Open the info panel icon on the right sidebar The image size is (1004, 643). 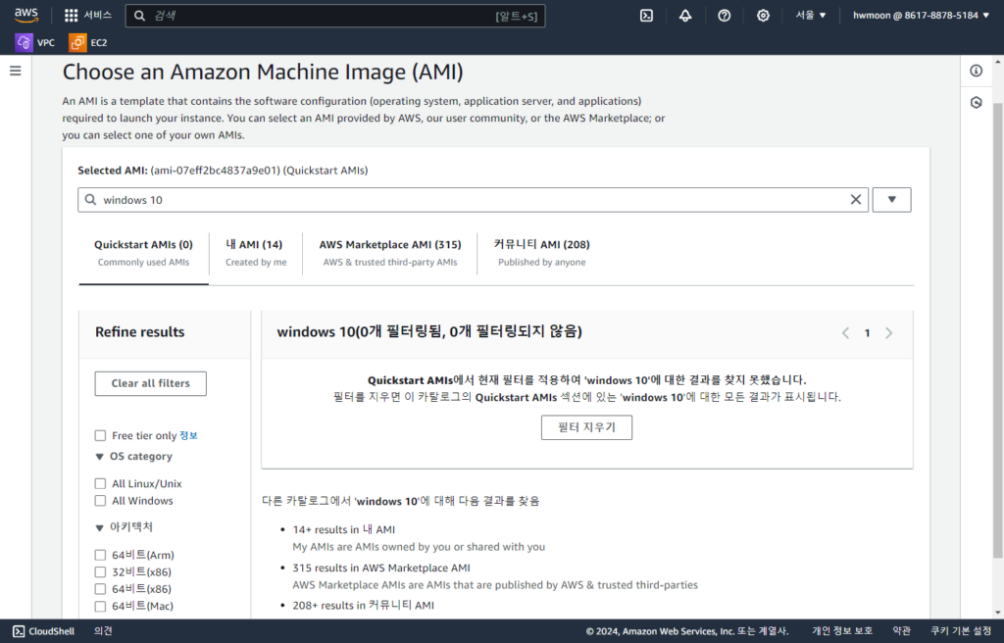click(976, 71)
